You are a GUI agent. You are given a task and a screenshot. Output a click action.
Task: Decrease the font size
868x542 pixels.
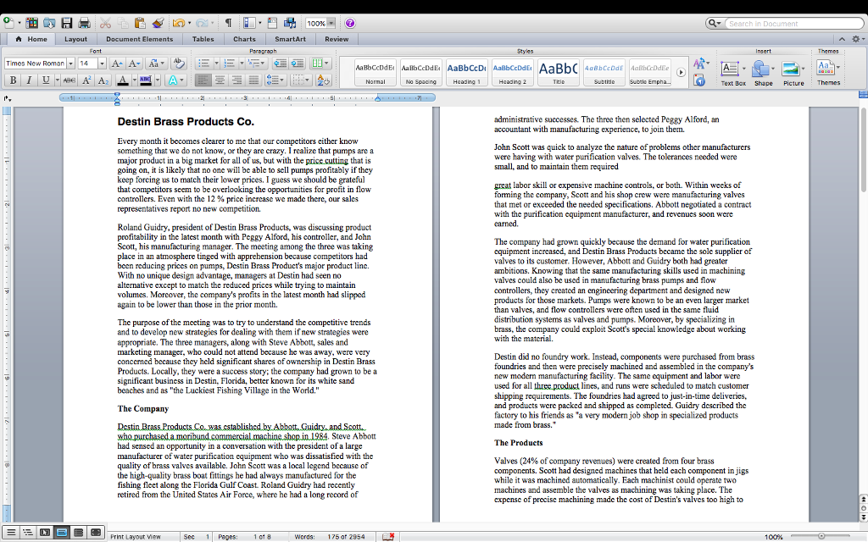(134, 64)
